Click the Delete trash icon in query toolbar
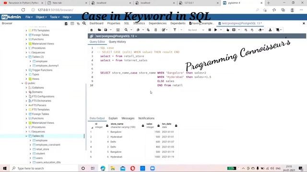The image size is (307, 172). click(x=155, y=30)
